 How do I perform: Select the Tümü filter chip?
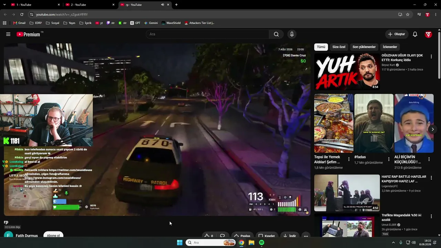[x=321, y=47]
